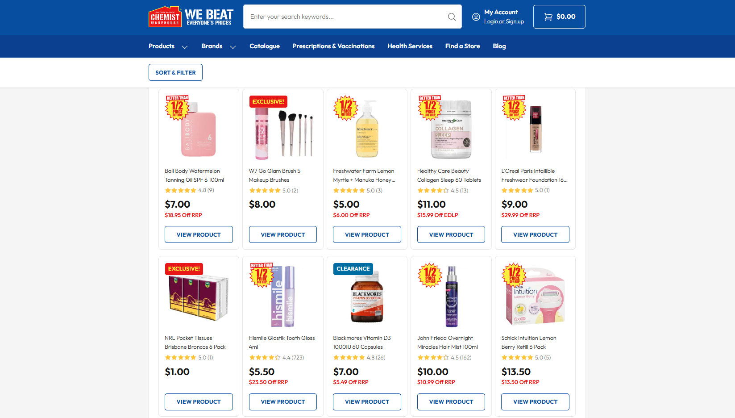This screenshot has width=735, height=418.
Task: View product for NRL Pocket Tissues
Action: pos(199,402)
